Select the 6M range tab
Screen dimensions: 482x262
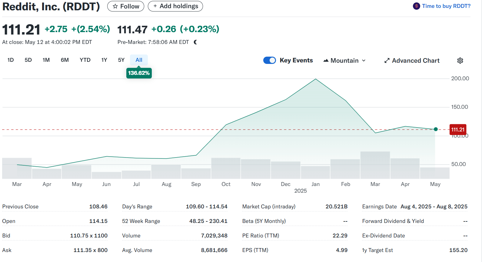click(65, 60)
